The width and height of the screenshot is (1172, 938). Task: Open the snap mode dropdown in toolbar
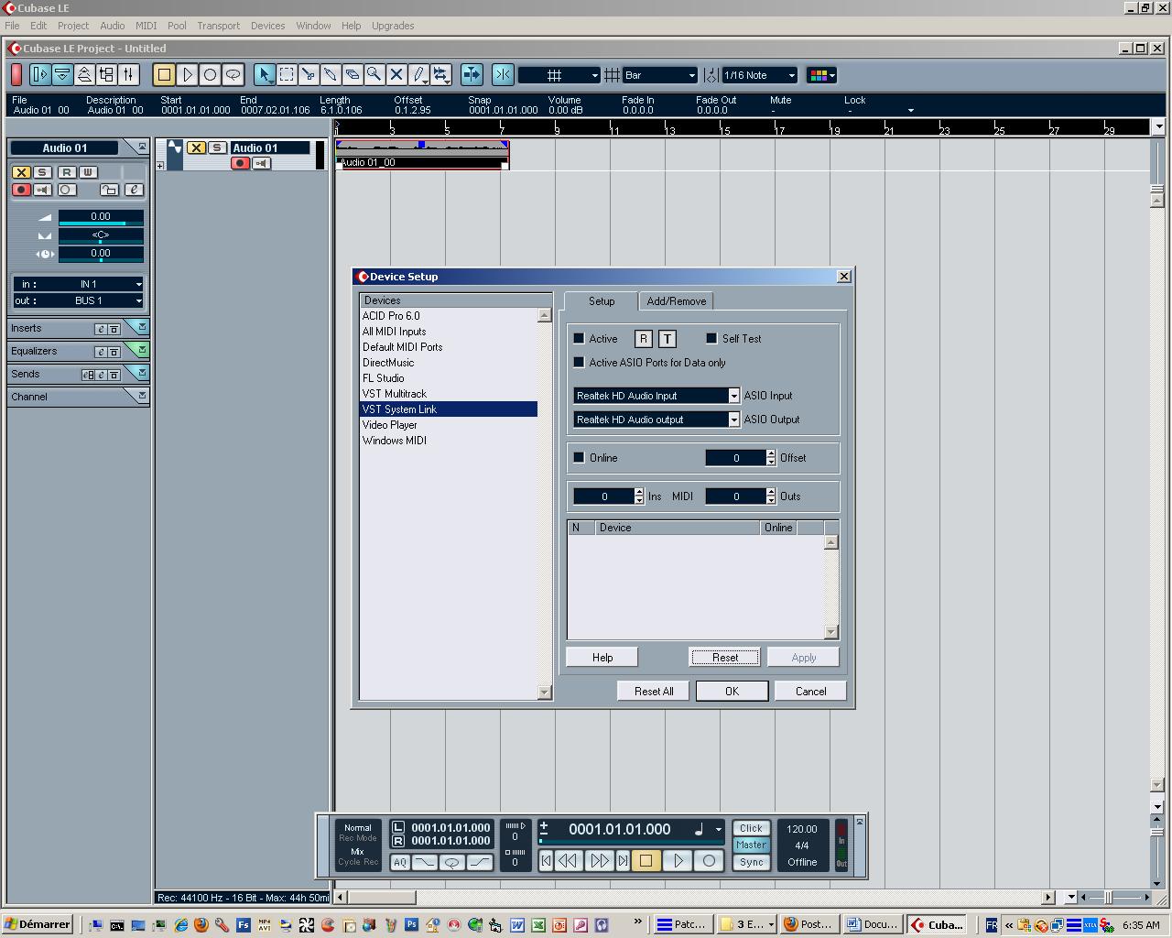pos(559,75)
